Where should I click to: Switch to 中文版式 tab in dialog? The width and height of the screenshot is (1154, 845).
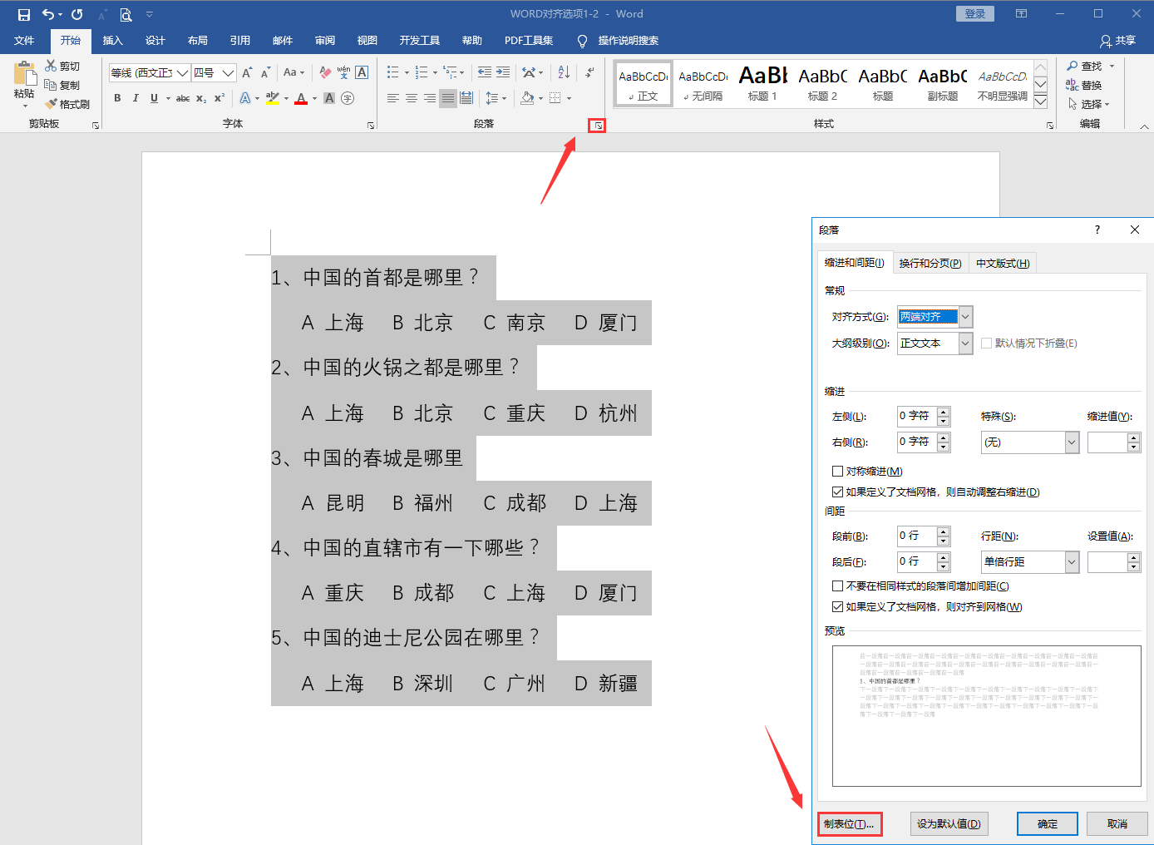coord(1003,263)
